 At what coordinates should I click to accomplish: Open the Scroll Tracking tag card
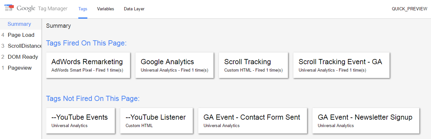253,65
